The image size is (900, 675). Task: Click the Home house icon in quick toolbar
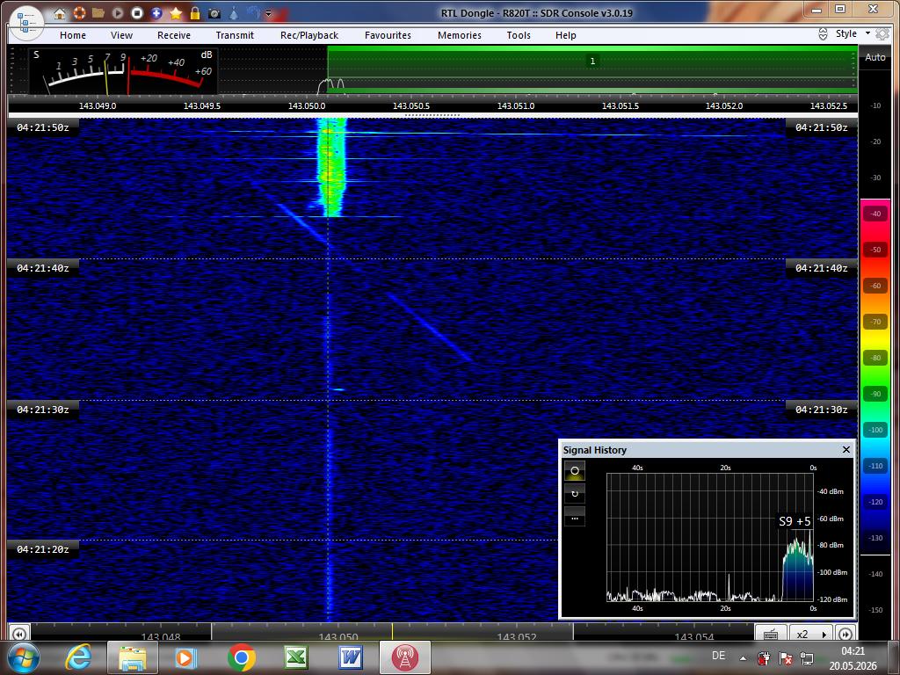click(x=60, y=13)
